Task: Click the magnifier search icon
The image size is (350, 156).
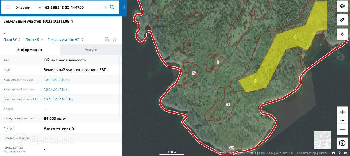Action: click(x=112, y=7)
